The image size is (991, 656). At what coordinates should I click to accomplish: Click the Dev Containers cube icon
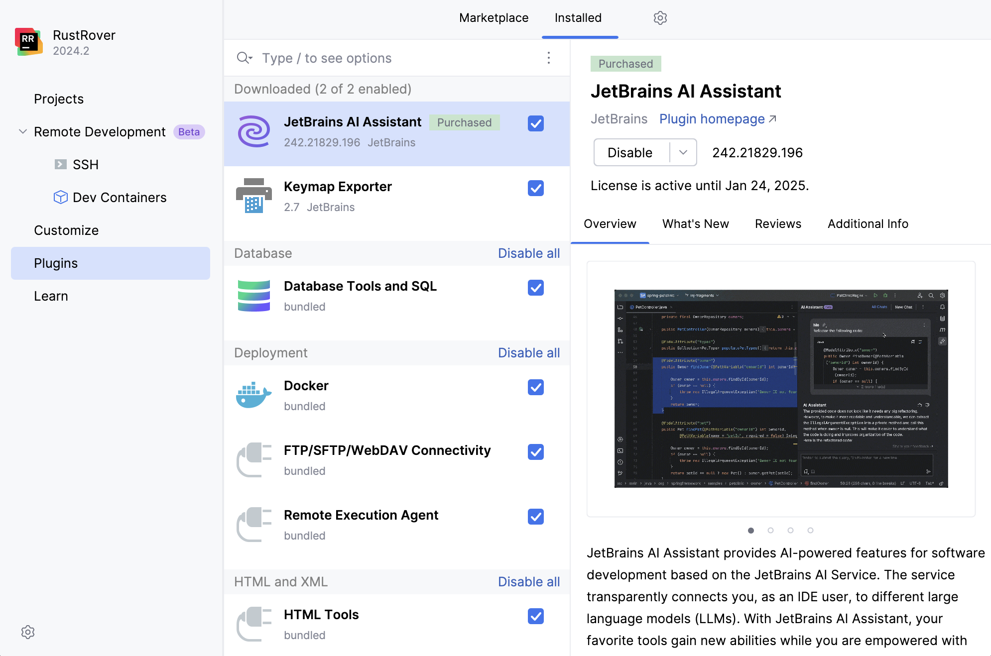point(61,197)
